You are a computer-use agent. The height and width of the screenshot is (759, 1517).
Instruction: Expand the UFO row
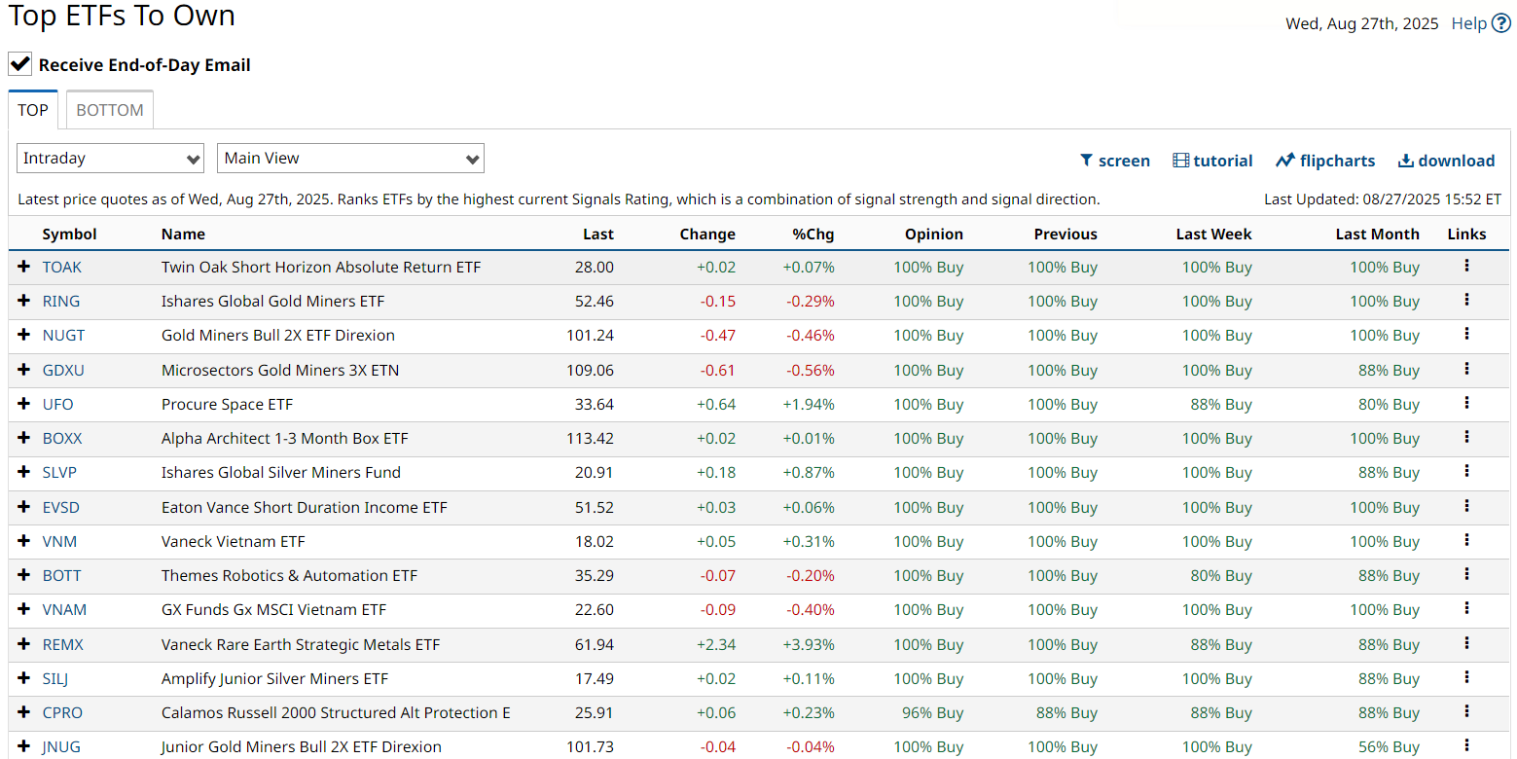point(24,404)
